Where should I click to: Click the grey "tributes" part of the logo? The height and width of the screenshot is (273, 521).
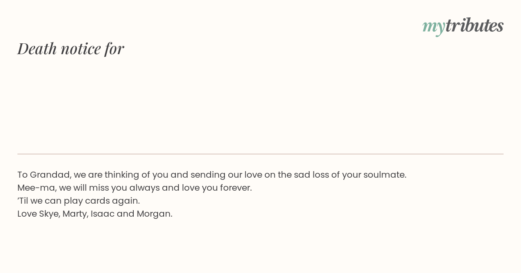(474, 26)
